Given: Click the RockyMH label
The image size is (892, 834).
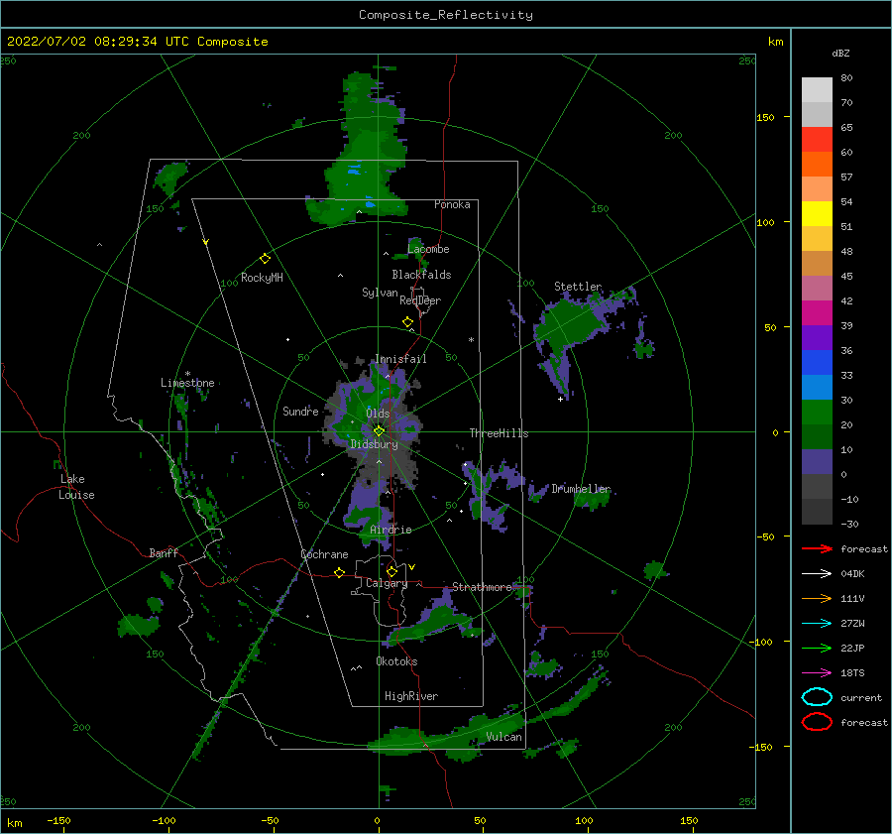Looking at the screenshot, I should (x=262, y=278).
